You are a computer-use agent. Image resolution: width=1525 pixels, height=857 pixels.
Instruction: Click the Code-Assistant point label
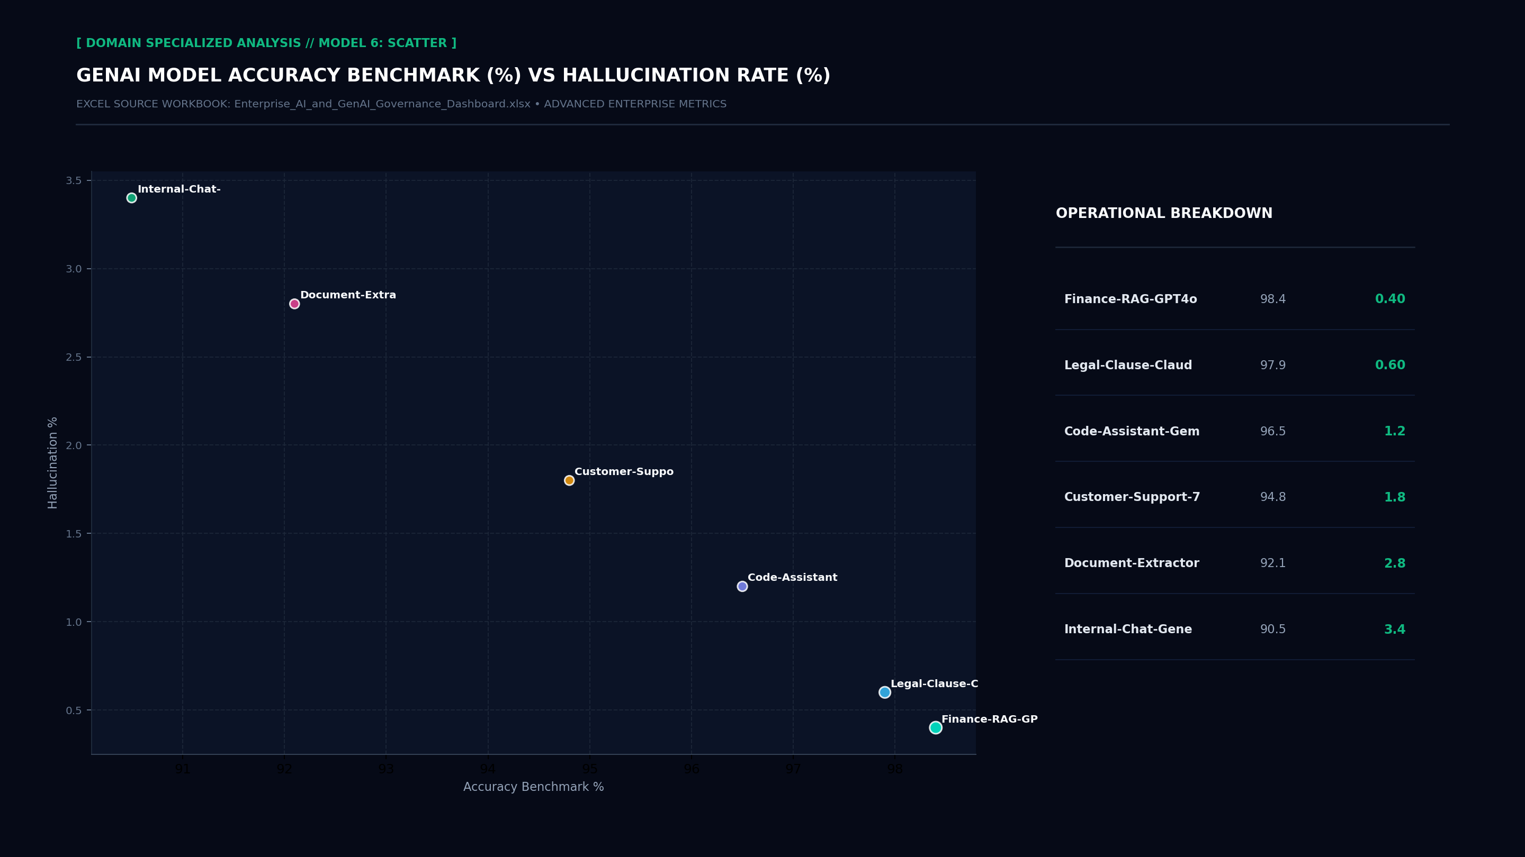click(792, 578)
